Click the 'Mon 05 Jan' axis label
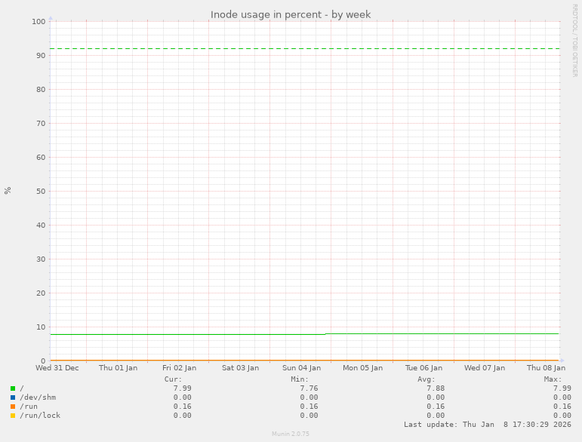This screenshot has width=582, height=442. pos(362,368)
